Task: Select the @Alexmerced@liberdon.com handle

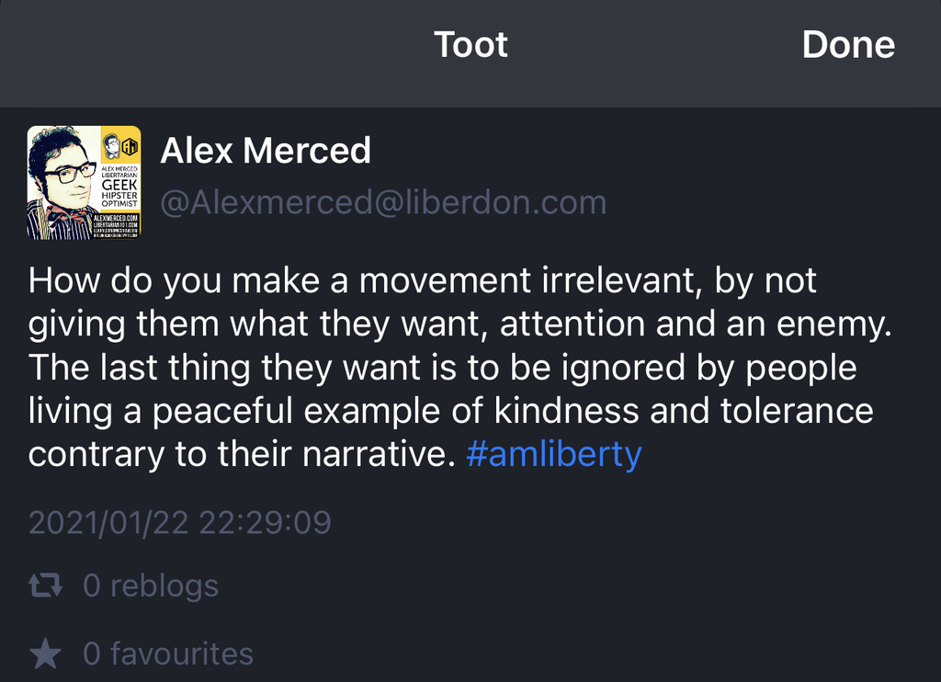Action: click(383, 202)
